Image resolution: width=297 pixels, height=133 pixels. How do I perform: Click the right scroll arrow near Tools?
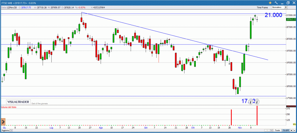(x=271, y=130)
